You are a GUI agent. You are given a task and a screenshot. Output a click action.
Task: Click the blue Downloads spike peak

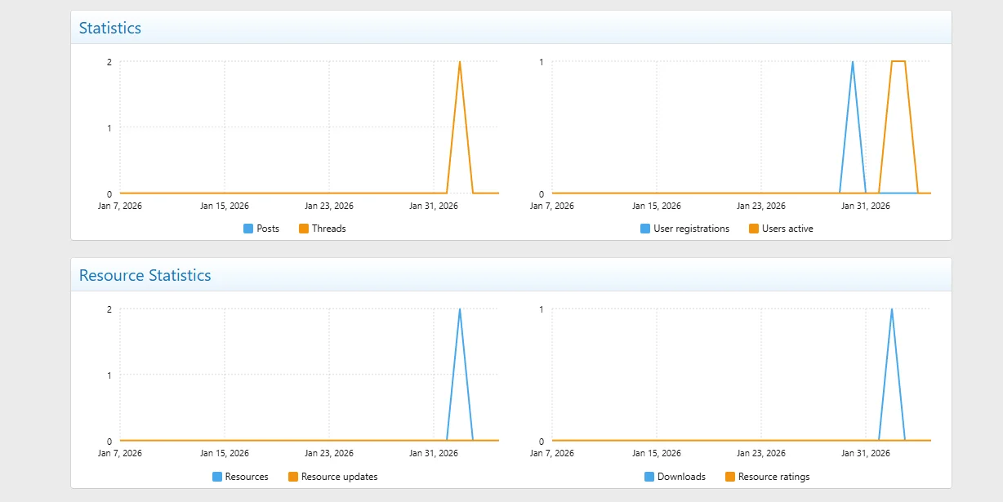[892, 309]
